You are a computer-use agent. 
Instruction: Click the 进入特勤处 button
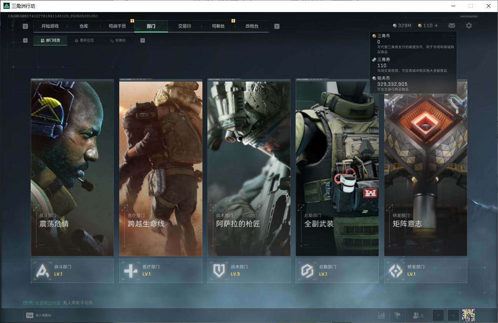[38, 315]
